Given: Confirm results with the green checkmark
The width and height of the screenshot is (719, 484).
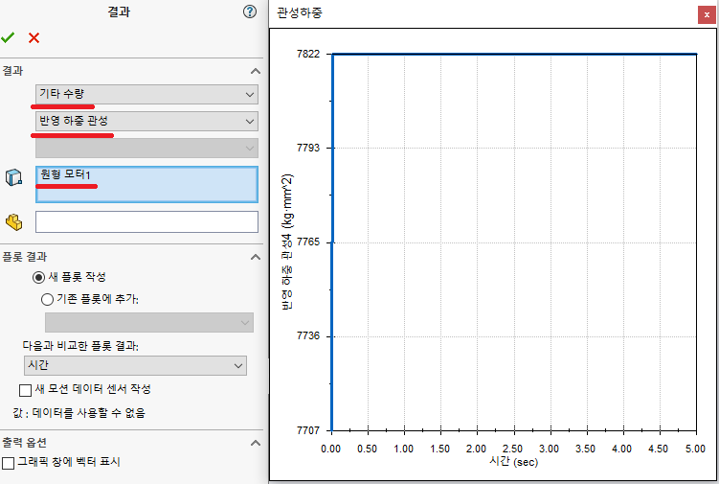Looking at the screenshot, I should coord(8,37).
